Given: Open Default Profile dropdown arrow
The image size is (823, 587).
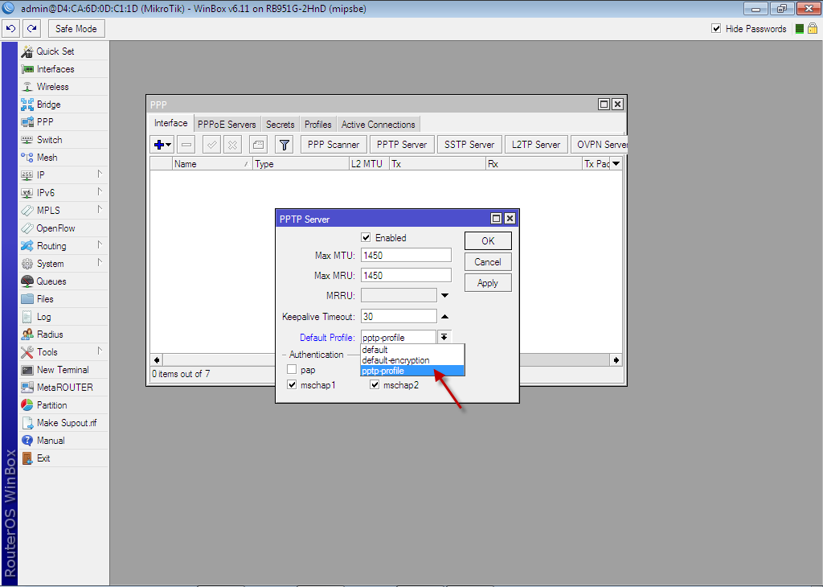Looking at the screenshot, I should 444,337.
